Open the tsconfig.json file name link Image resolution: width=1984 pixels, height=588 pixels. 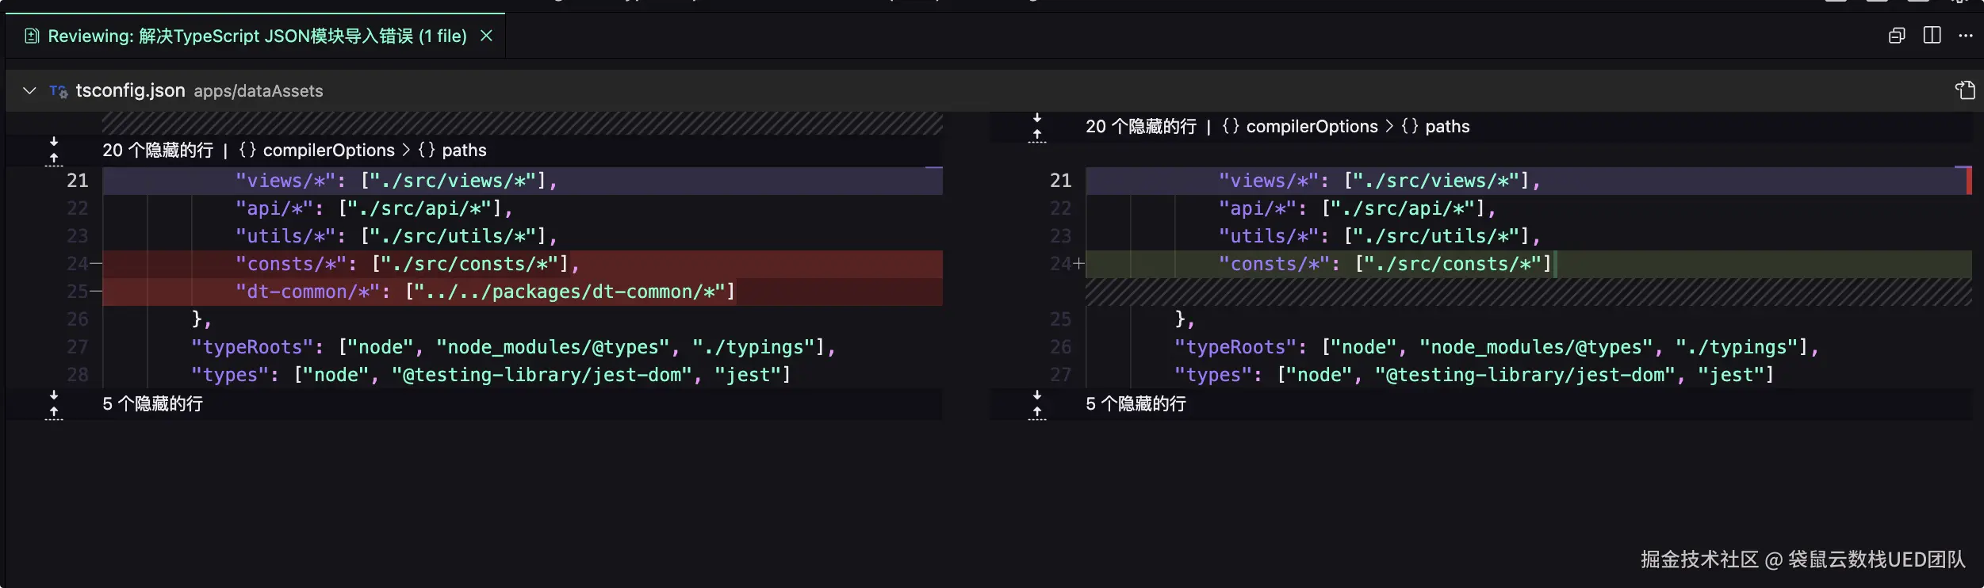point(130,90)
